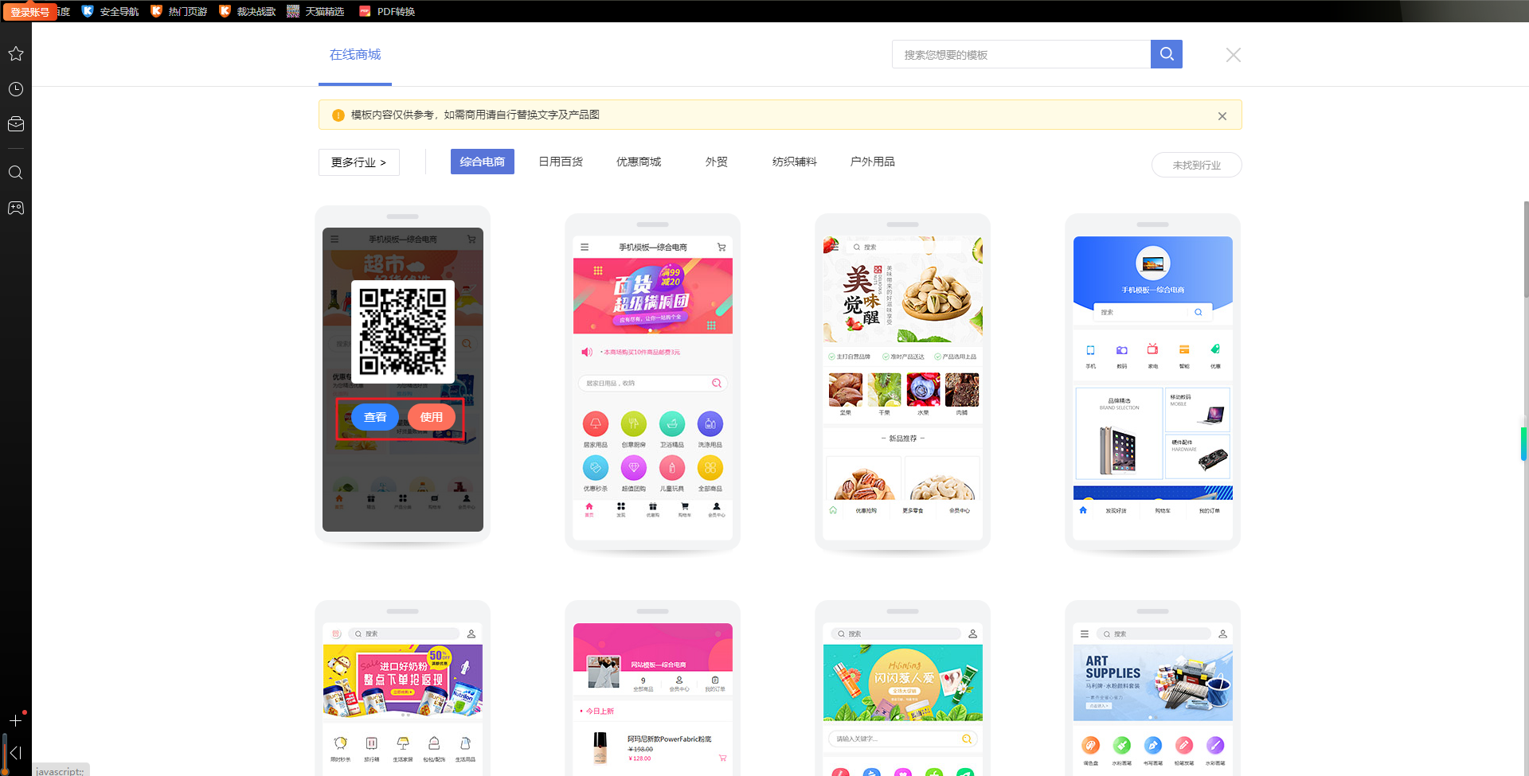
Task: Open the 安全导航 bookmark
Action: pos(111,11)
